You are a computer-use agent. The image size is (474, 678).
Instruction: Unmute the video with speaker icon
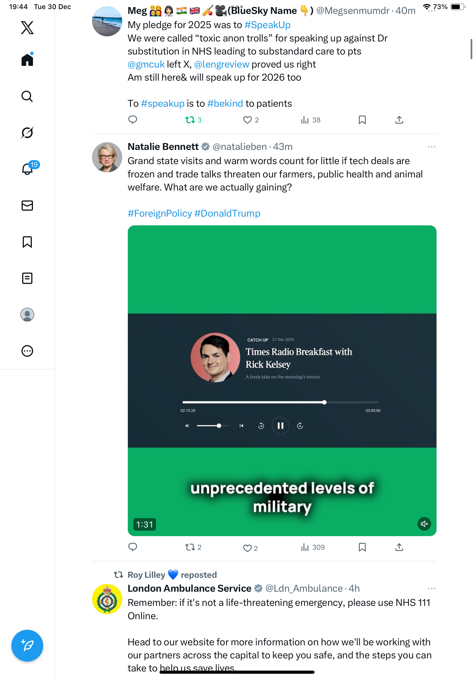pyautogui.click(x=424, y=524)
